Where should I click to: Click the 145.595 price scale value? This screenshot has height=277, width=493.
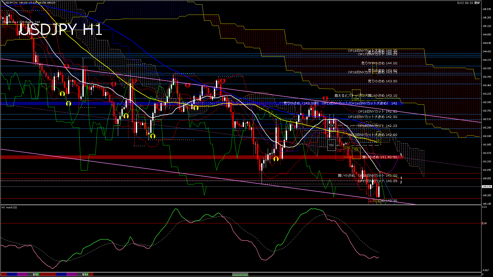(487, 9)
